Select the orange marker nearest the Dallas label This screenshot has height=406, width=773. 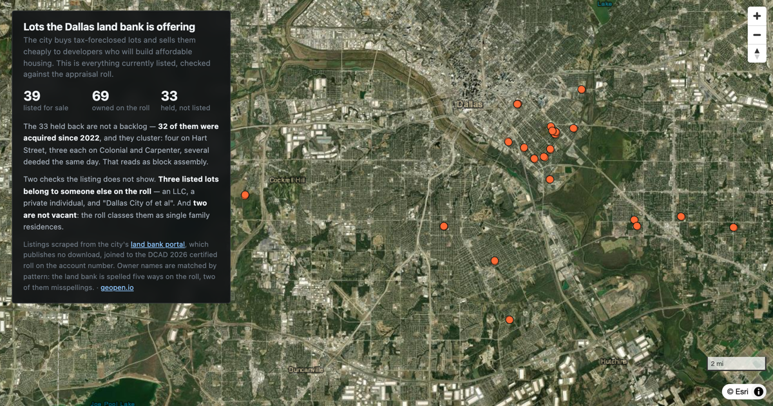[x=517, y=104]
